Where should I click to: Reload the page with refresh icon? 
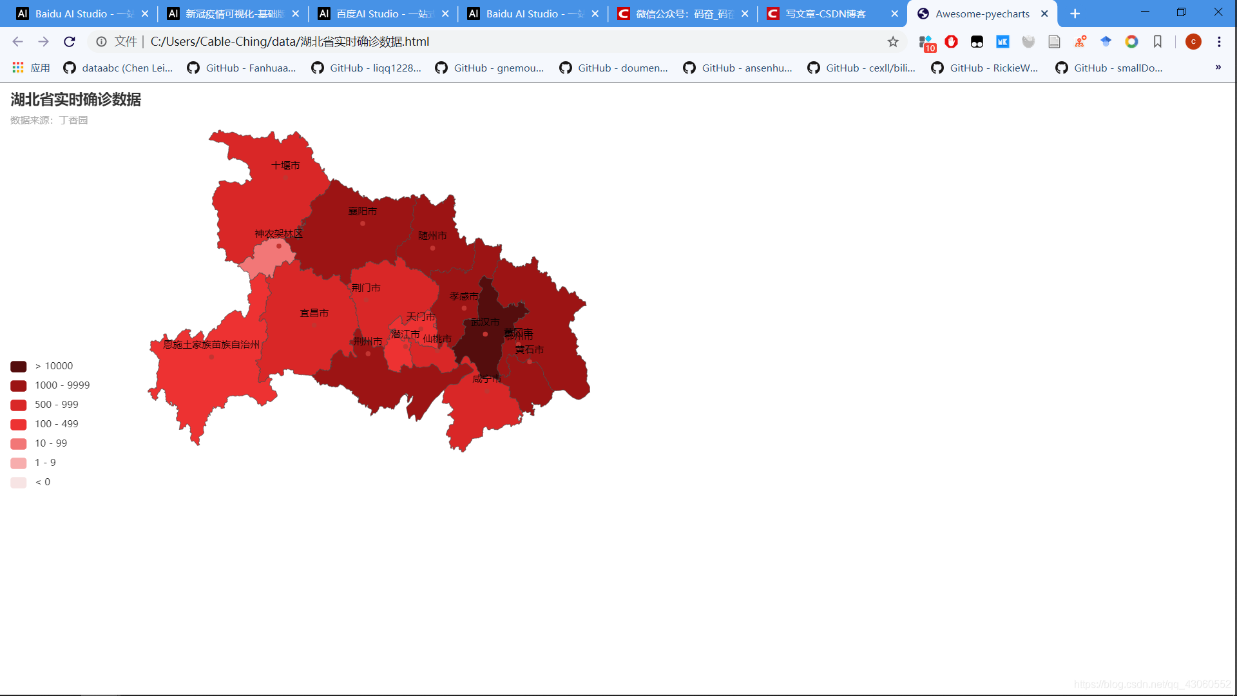(x=70, y=42)
